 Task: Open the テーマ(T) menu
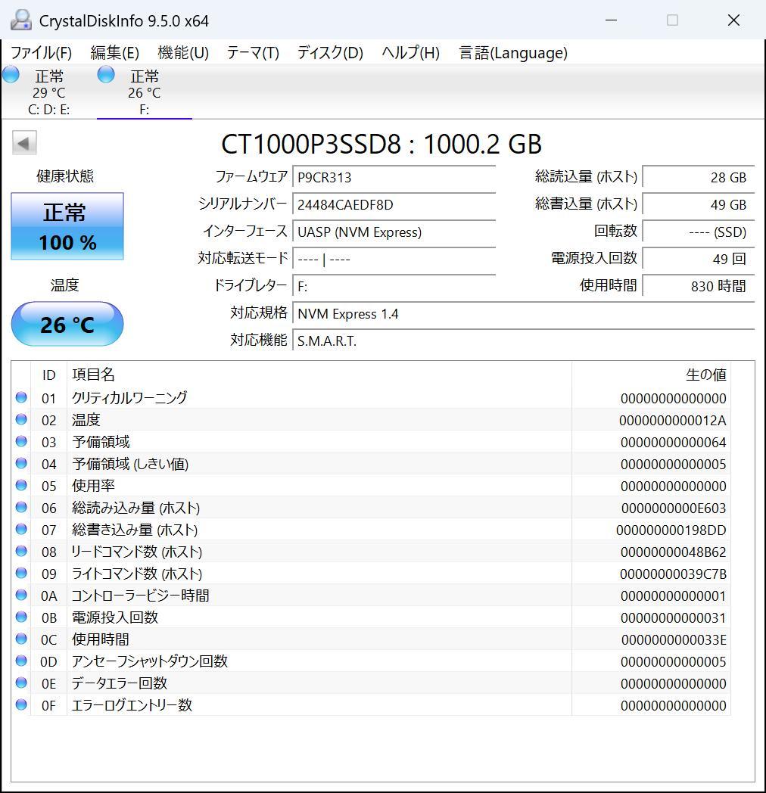click(x=253, y=53)
